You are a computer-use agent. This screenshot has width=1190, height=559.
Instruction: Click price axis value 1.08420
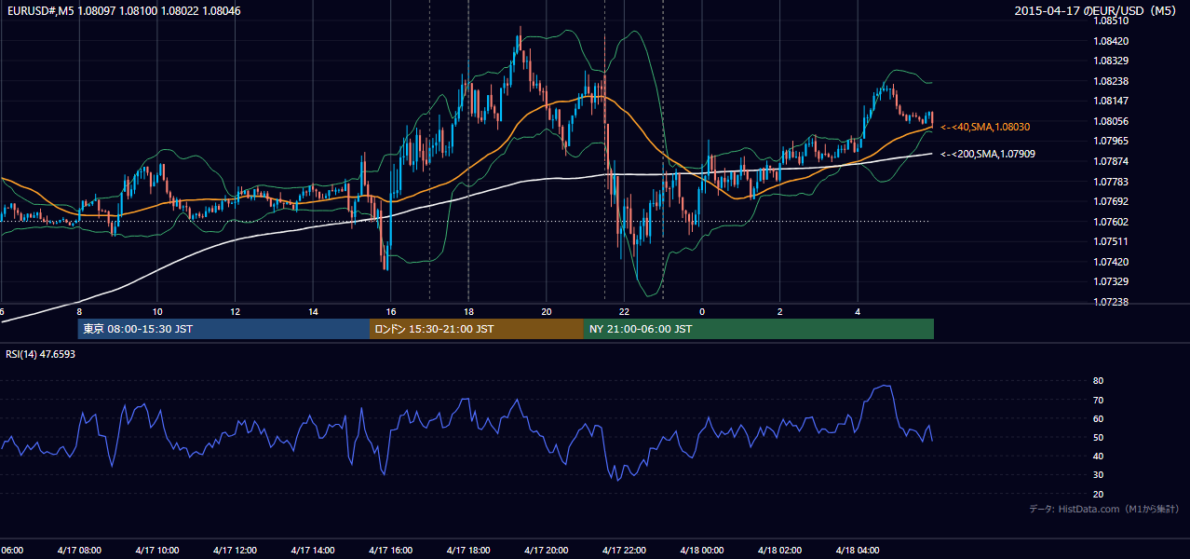(x=1111, y=41)
